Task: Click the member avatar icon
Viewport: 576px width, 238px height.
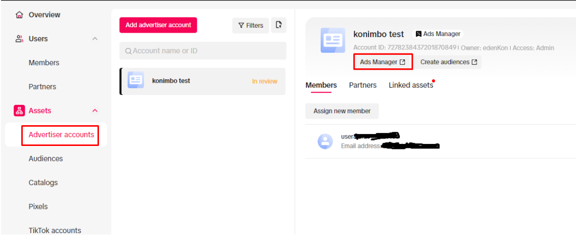Action: (325, 141)
